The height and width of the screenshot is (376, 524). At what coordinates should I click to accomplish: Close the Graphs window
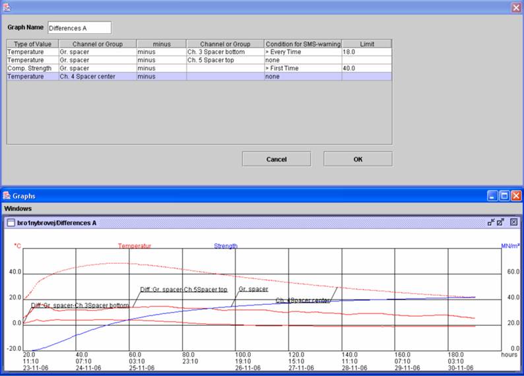516,196
